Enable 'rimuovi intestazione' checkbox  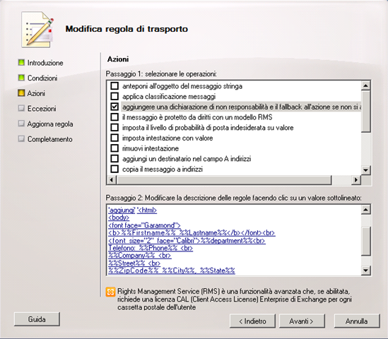point(114,148)
